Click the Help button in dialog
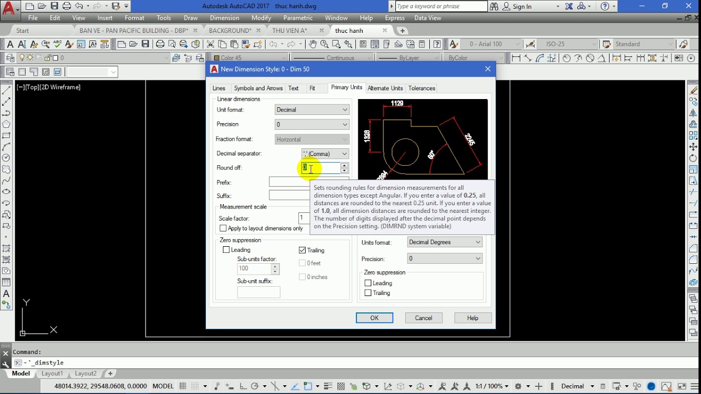The height and width of the screenshot is (394, 701). point(473,318)
